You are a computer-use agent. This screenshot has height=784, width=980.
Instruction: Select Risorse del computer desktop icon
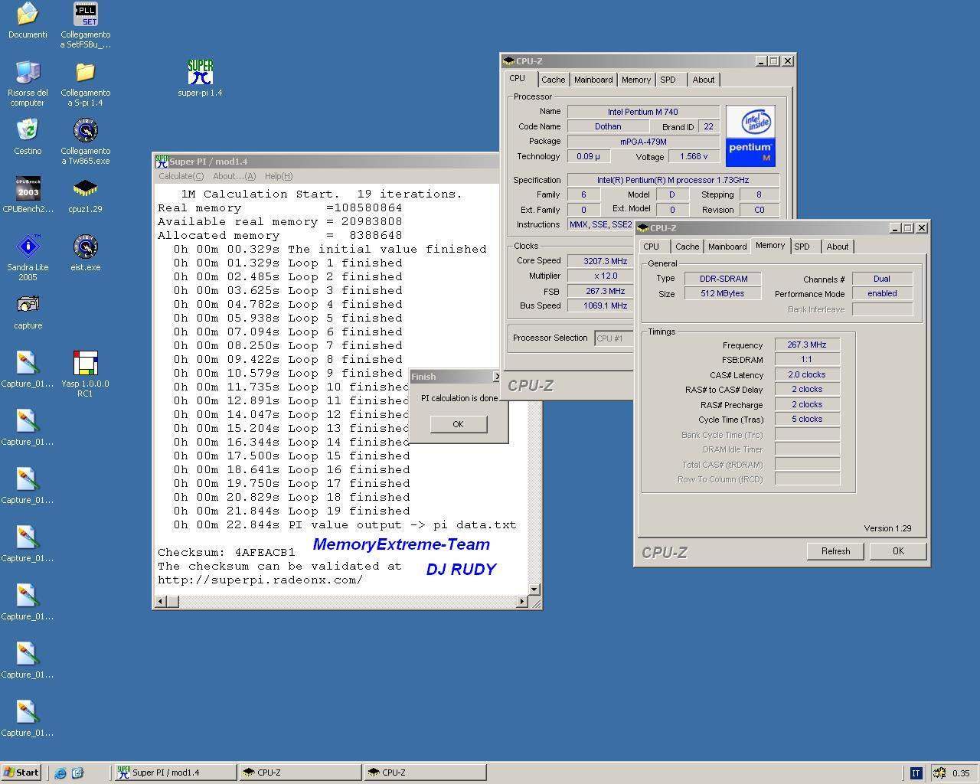point(28,83)
